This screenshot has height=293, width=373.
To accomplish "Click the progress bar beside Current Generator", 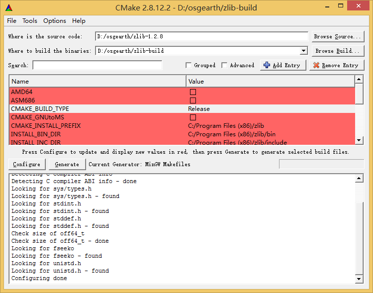I will click(x=322, y=164).
